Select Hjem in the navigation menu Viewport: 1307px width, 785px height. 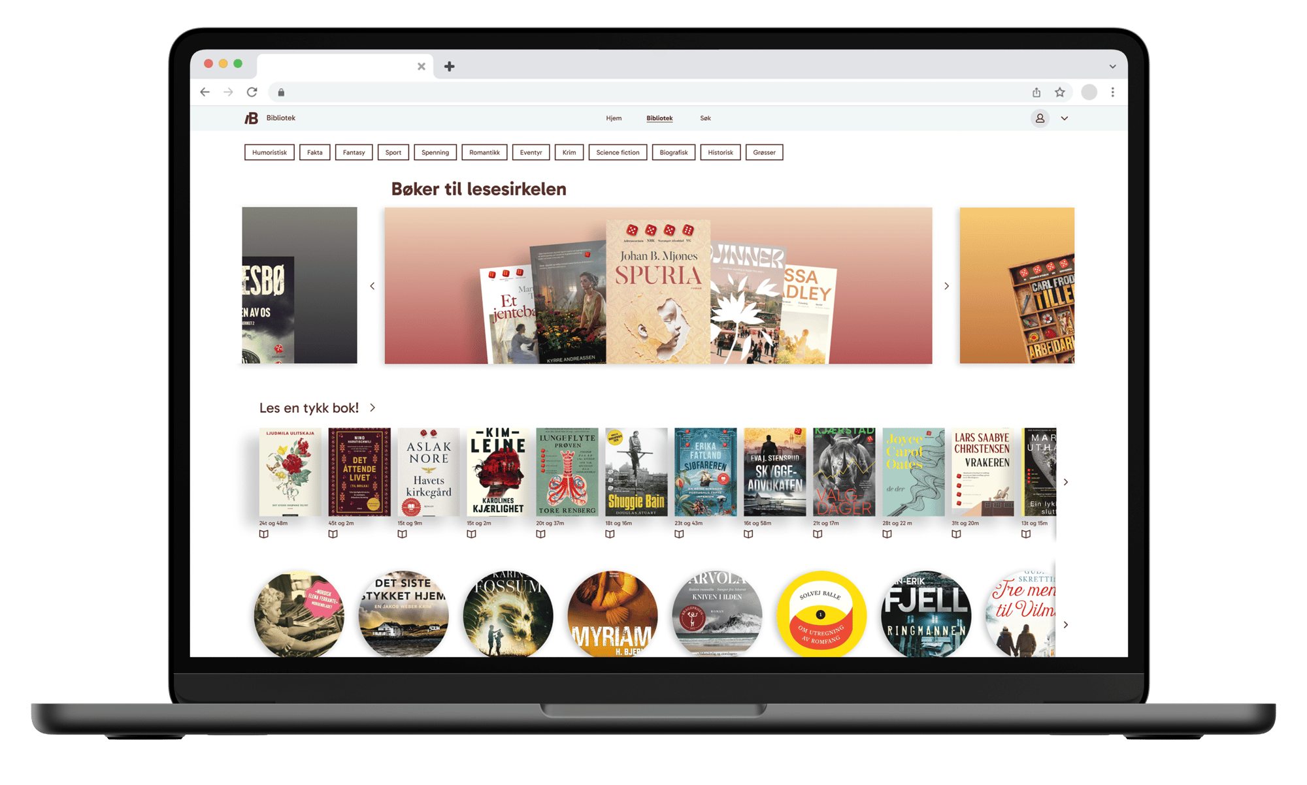[613, 118]
